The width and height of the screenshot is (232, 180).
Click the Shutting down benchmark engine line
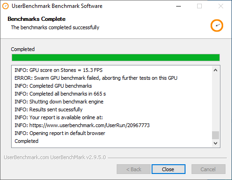pos(59,102)
